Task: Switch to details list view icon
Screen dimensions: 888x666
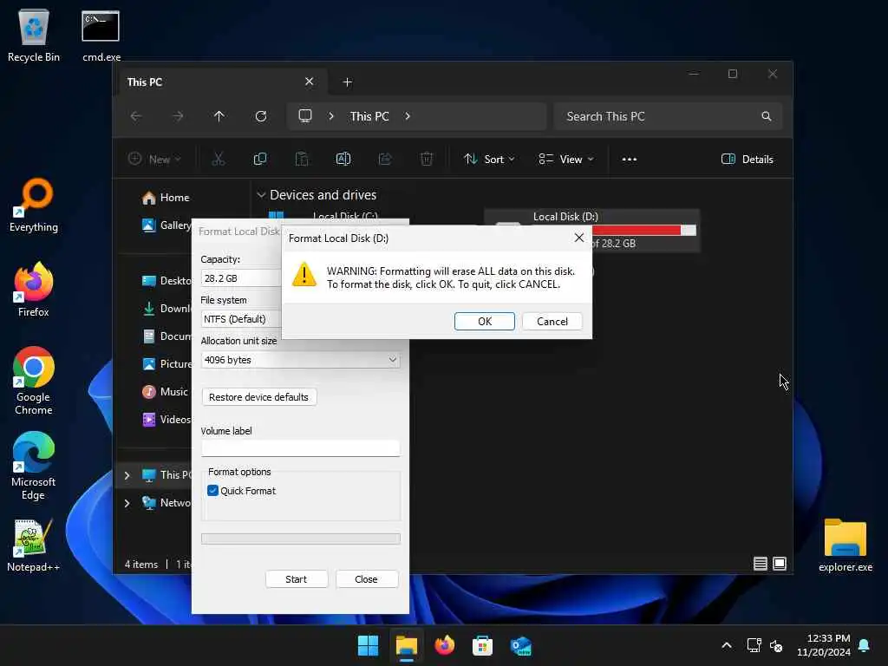Action: click(x=760, y=564)
